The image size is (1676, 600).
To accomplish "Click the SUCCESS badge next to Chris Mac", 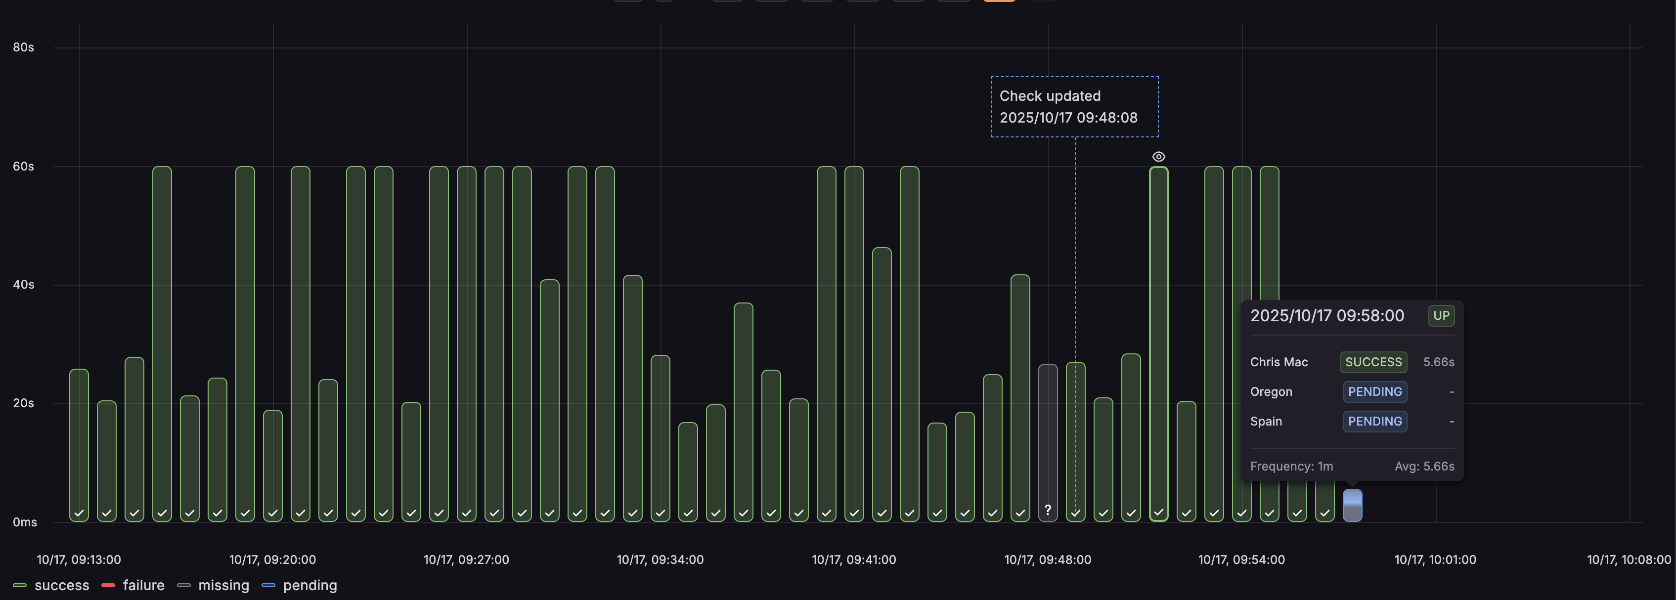I will (x=1373, y=362).
